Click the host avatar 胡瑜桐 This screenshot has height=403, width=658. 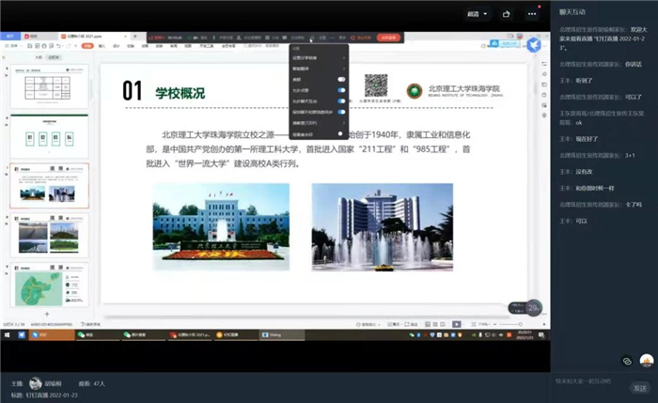(x=36, y=383)
